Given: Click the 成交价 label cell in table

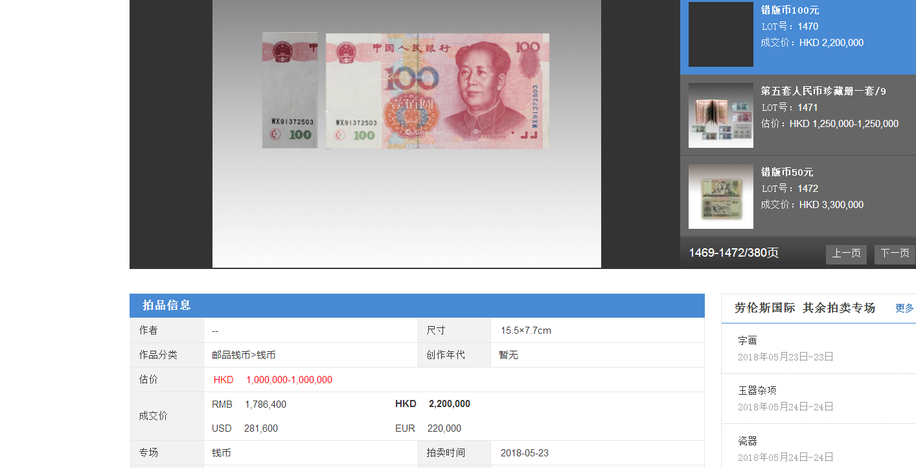Looking at the screenshot, I should [167, 416].
